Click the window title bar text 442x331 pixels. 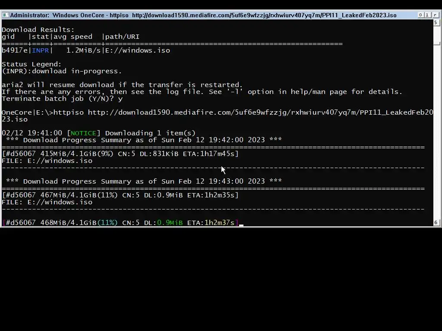[203, 15]
